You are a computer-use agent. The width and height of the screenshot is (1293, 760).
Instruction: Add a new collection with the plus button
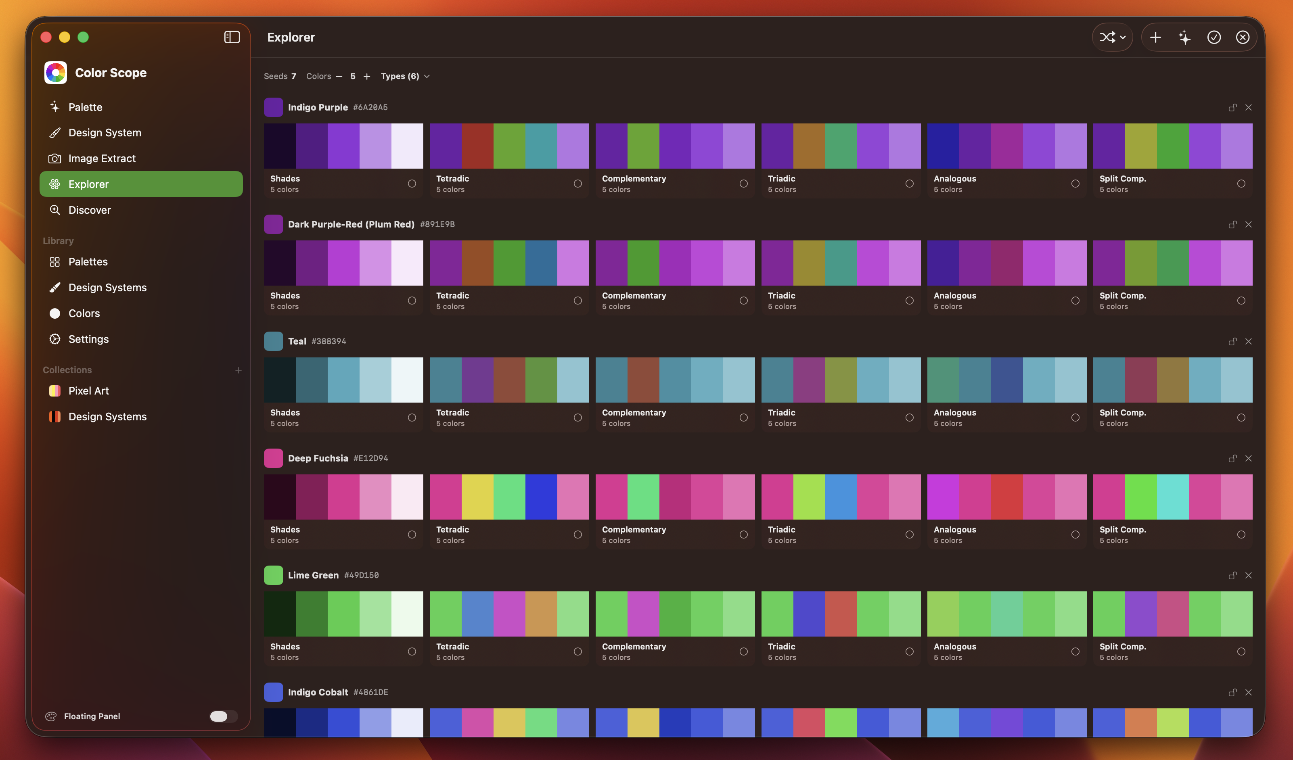click(239, 369)
